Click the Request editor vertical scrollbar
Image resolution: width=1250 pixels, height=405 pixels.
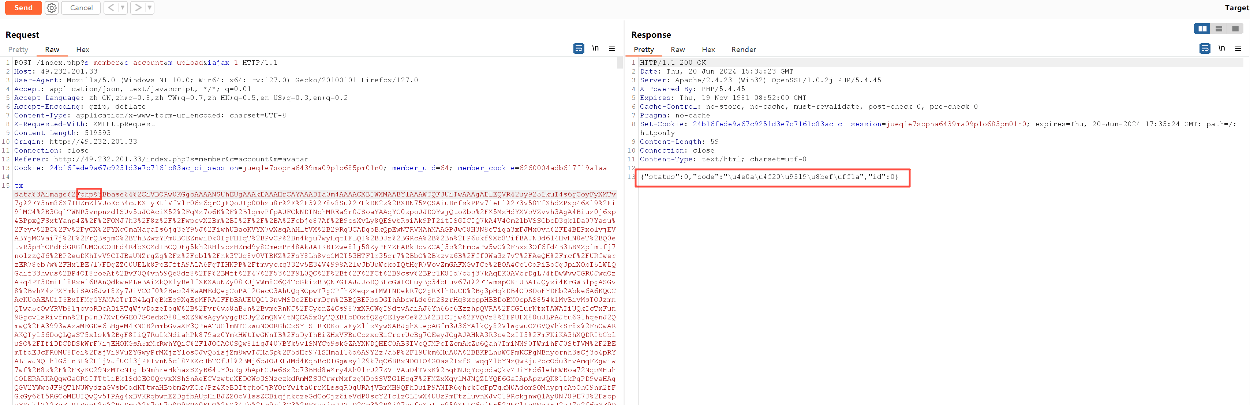tap(620, 64)
